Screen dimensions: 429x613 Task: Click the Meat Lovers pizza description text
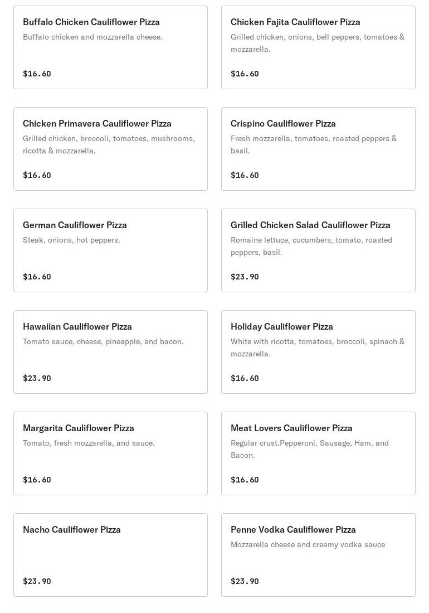310,449
